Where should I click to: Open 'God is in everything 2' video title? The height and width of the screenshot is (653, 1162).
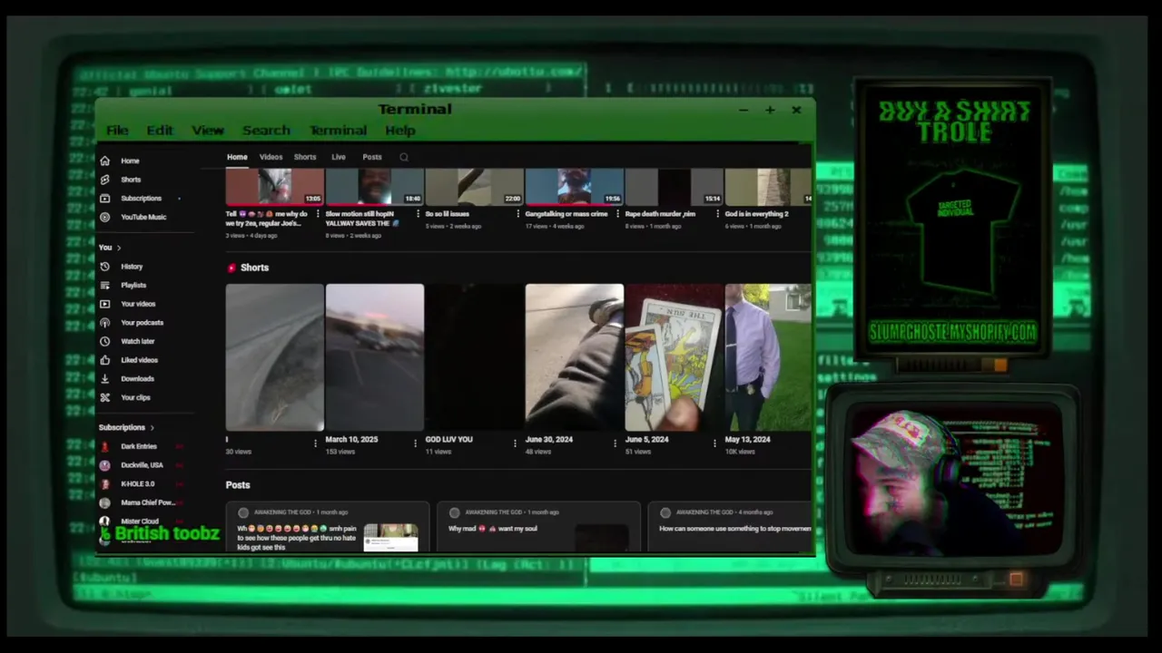coord(756,214)
